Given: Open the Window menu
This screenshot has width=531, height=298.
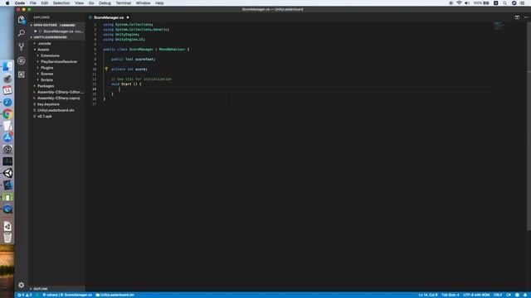Looking at the screenshot, I should pos(143,3).
